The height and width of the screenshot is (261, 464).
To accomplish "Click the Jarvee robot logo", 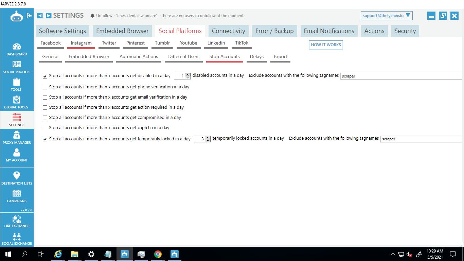I will pos(16,16).
